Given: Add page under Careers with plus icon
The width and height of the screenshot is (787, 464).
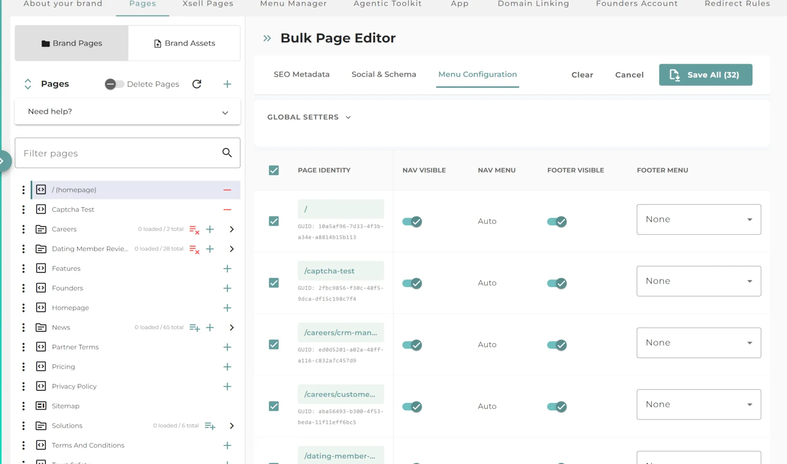Looking at the screenshot, I should pos(210,229).
